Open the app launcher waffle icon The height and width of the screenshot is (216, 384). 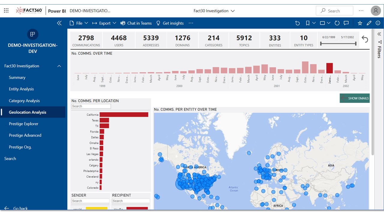coord(6,11)
